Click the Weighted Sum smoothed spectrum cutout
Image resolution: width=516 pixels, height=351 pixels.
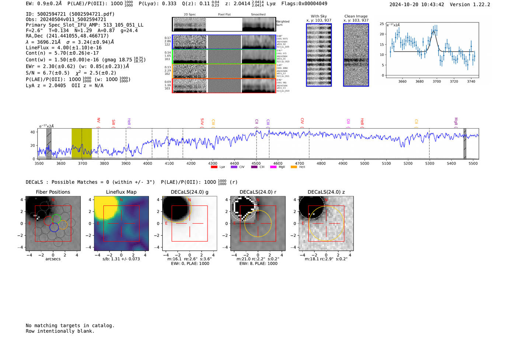tap(259, 24)
